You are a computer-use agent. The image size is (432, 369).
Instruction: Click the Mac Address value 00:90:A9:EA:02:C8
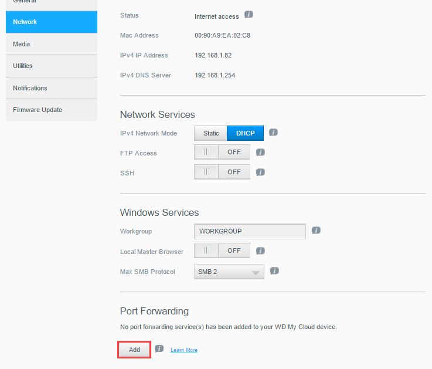point(222,35)
